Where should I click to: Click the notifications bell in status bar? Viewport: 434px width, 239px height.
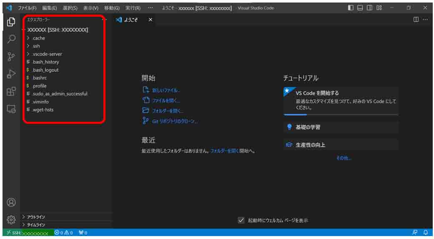coord(426,232)
